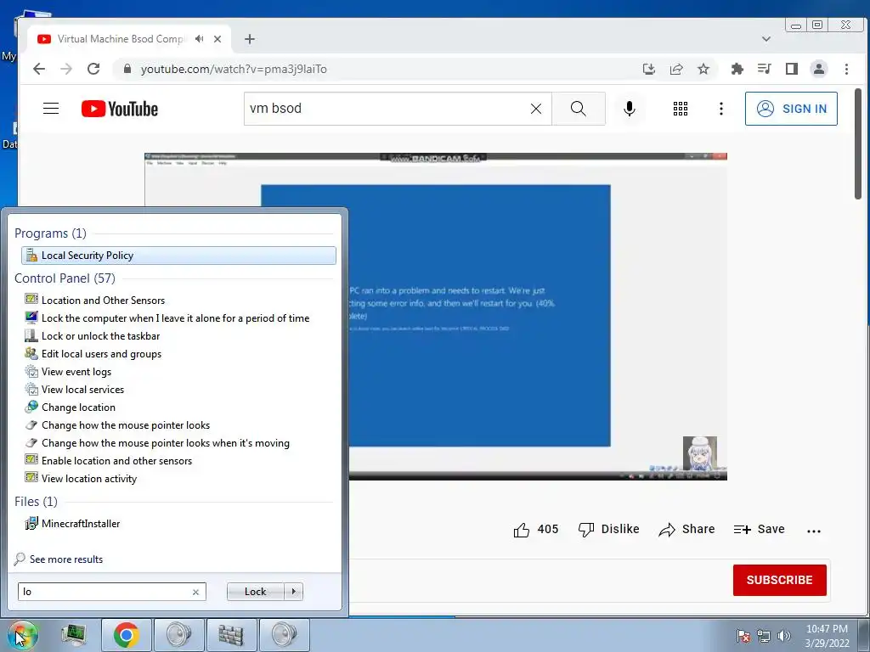Open the Chrome extensions puzzle icon

tap(737, 69)
